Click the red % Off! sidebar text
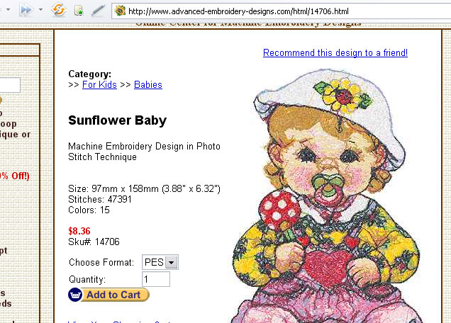 (15, 176)
